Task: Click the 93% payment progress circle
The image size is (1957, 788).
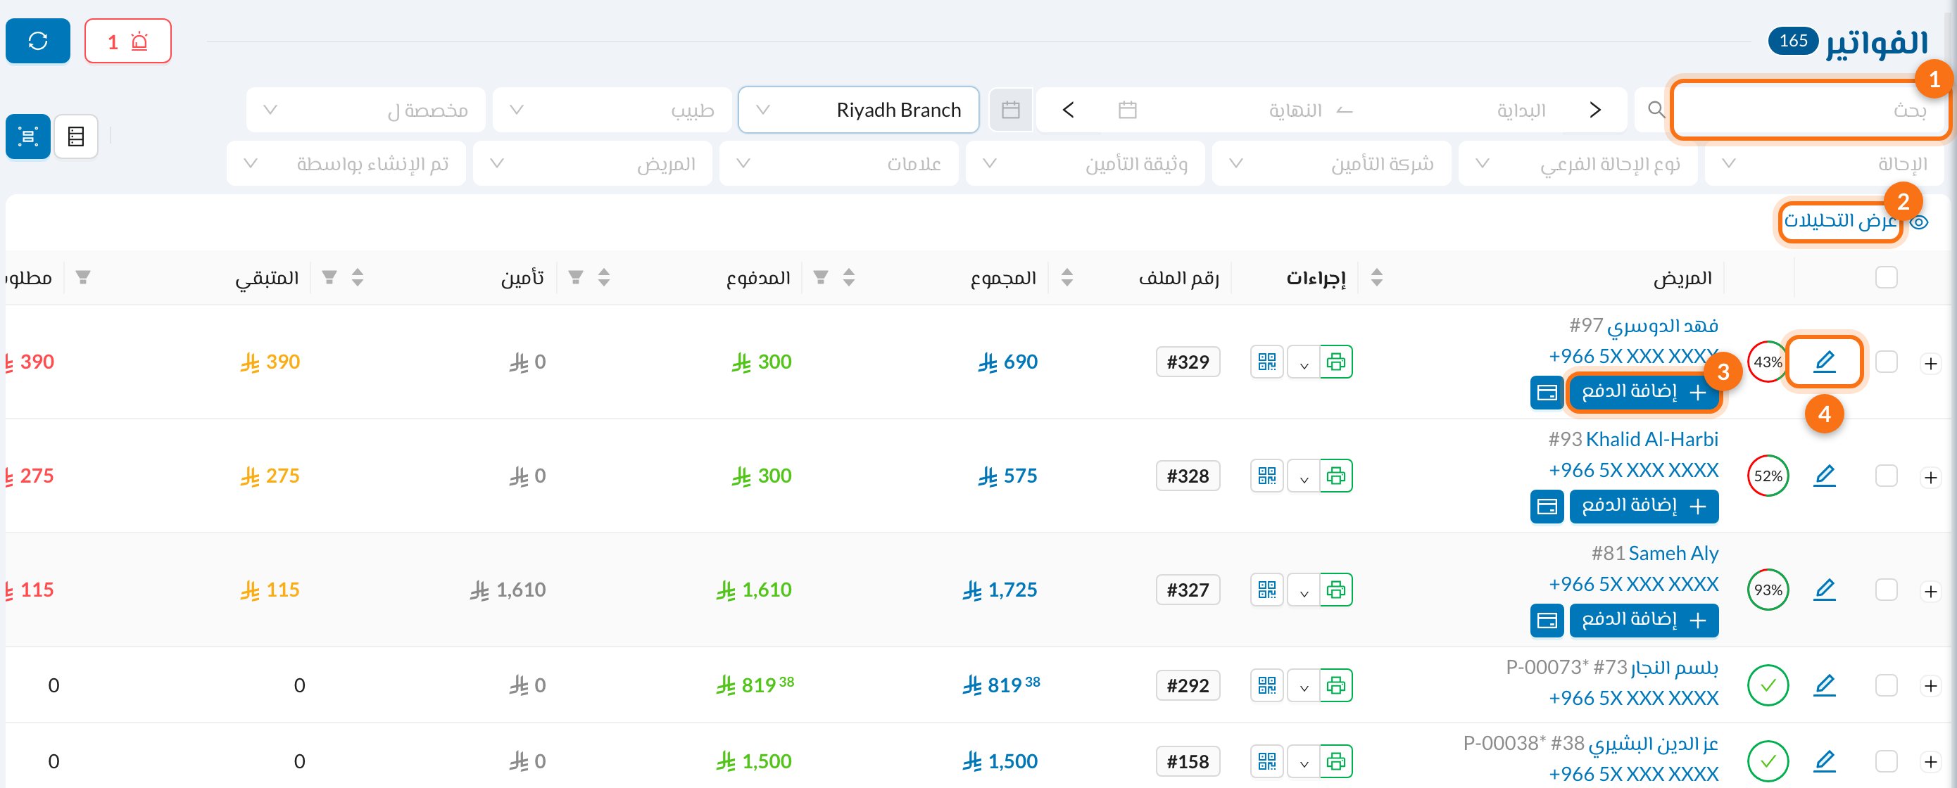Action: coord(1768,590)
